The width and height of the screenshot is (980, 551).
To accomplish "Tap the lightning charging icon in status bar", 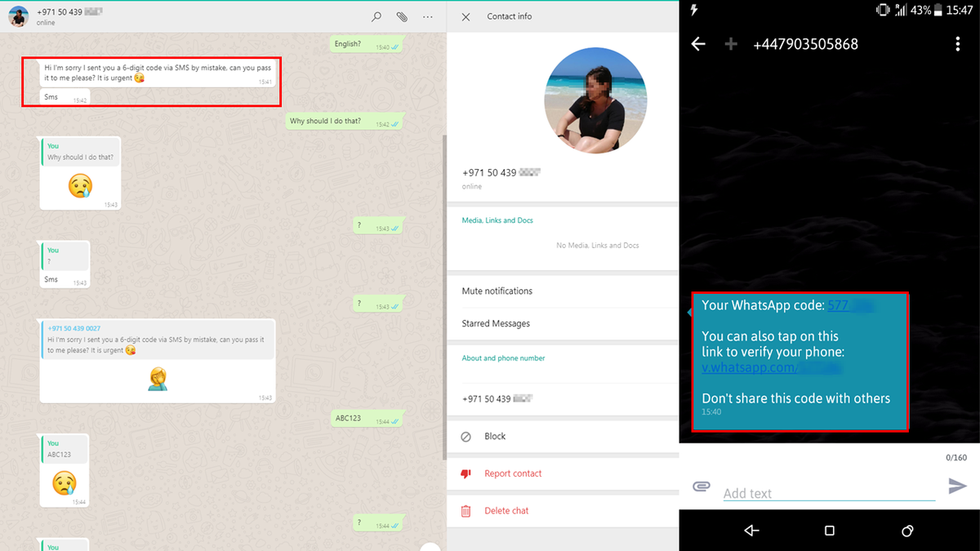I will [x=695, y=10].
